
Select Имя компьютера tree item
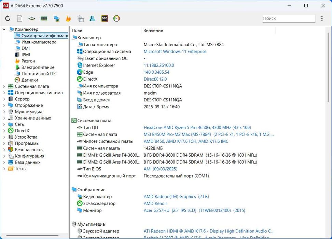[x=39, y=42]
